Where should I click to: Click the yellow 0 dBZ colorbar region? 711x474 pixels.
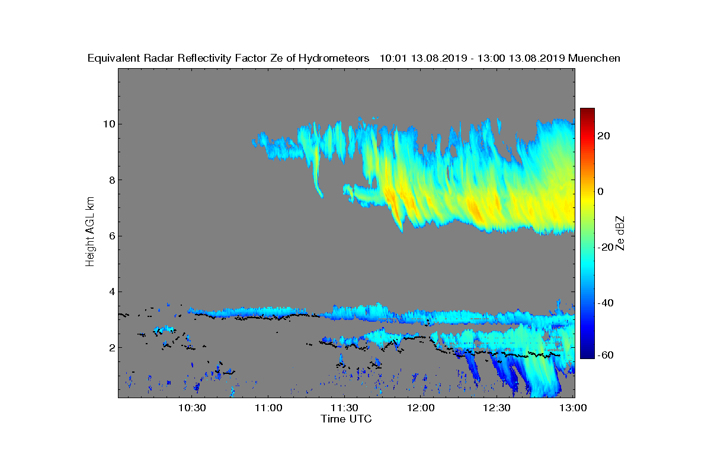tap(587, 191)
